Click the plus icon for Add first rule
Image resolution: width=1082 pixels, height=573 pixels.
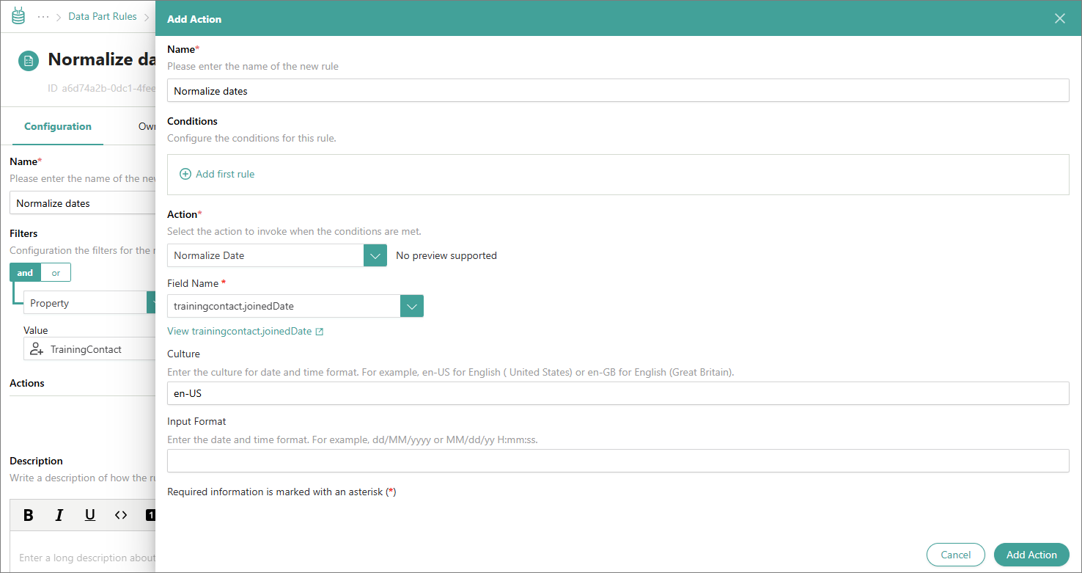tap(185, 174)
